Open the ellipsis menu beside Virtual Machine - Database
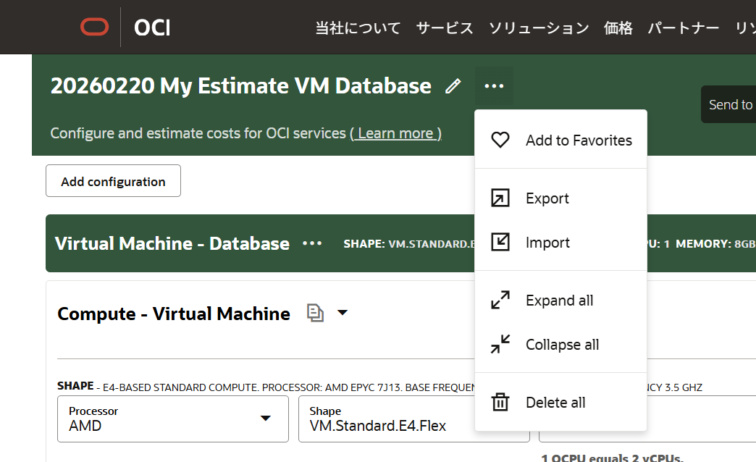 point(311,243)
